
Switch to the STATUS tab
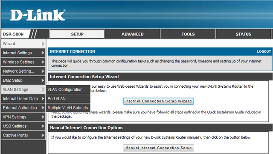point(243,34)
